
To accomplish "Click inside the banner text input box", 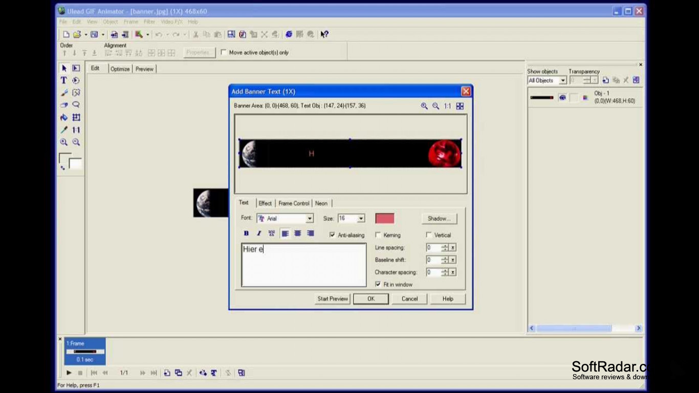I will coord(304,265).
